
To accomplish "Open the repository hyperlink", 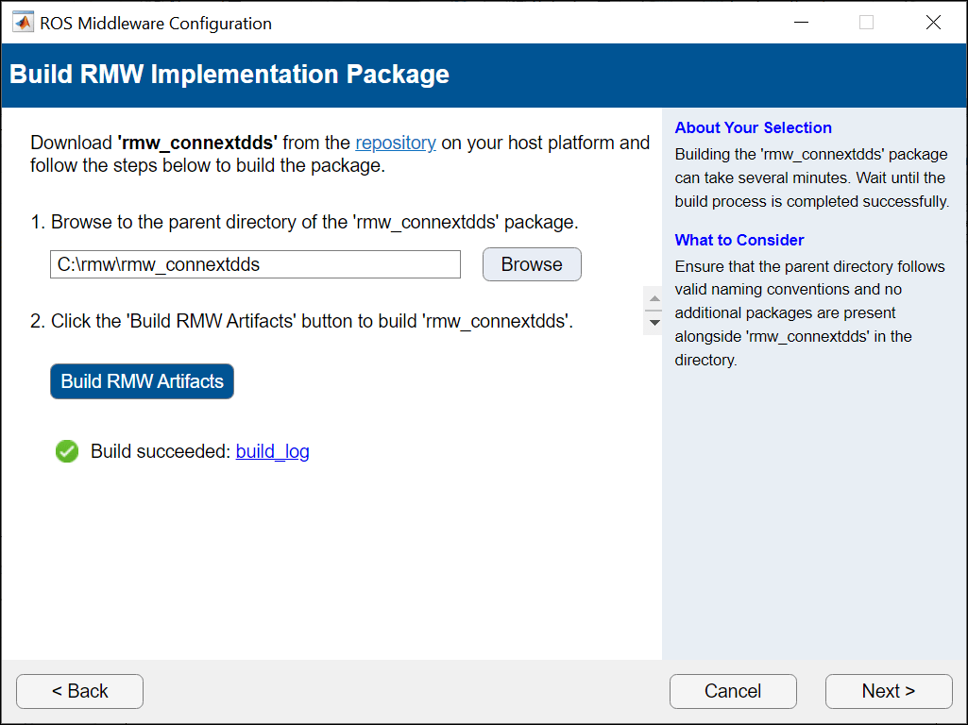I will pyautogui.click(x=396, y=143).
